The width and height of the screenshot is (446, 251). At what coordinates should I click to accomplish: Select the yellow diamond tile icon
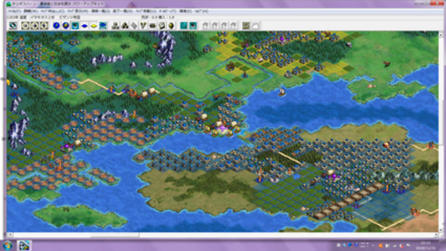coord(94,25)
